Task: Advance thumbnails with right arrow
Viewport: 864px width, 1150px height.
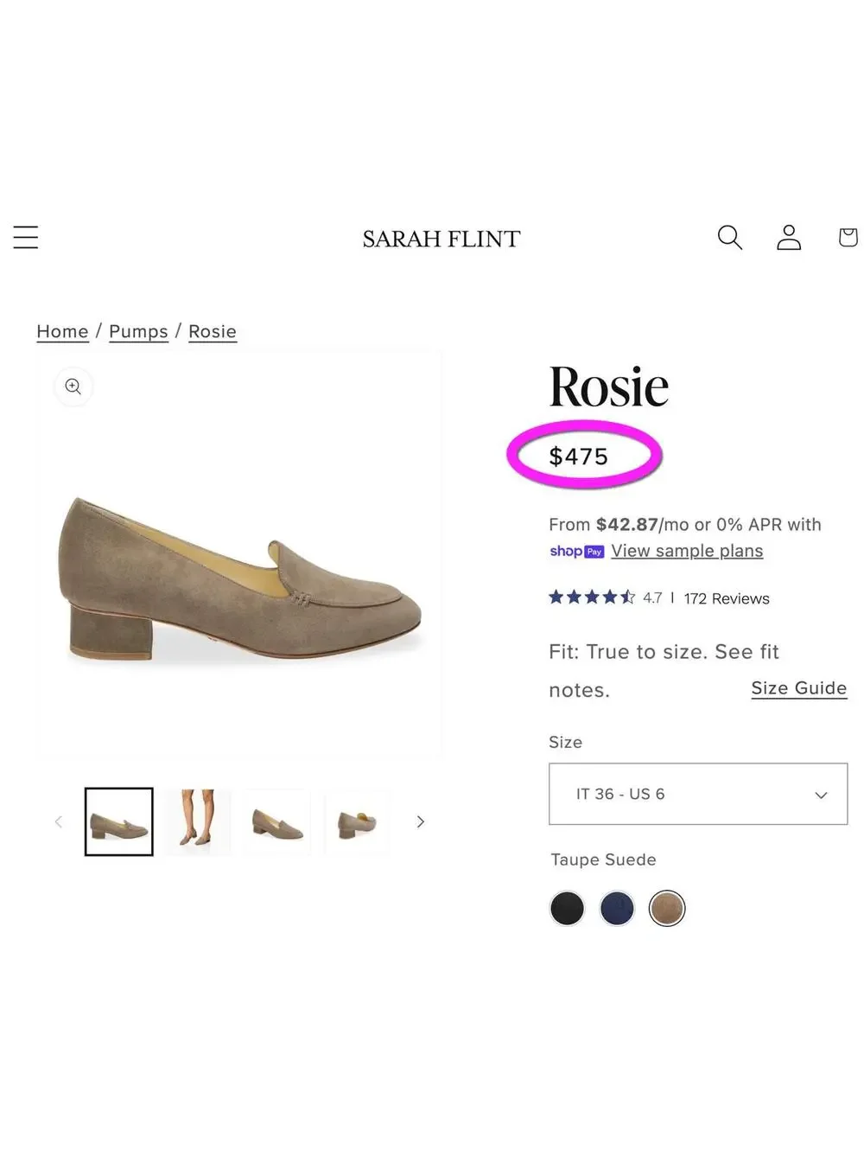Action: click(421, 821)
